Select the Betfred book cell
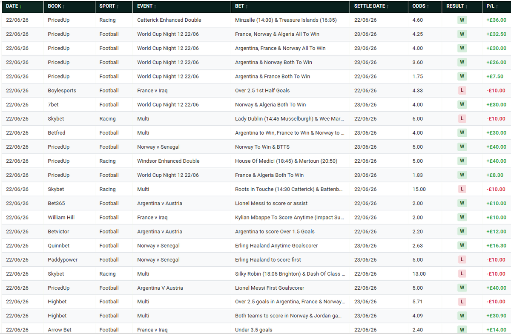This screenshot has height=334, width=511. (x=57, y=132)
